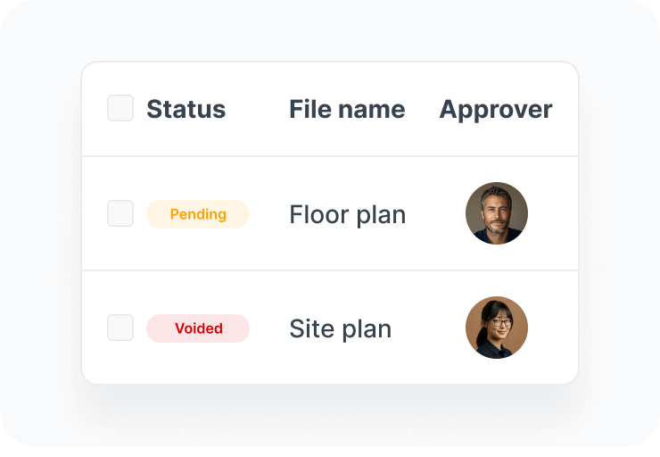Tick the select-all checkbox beside Status header

pos(120,108)
